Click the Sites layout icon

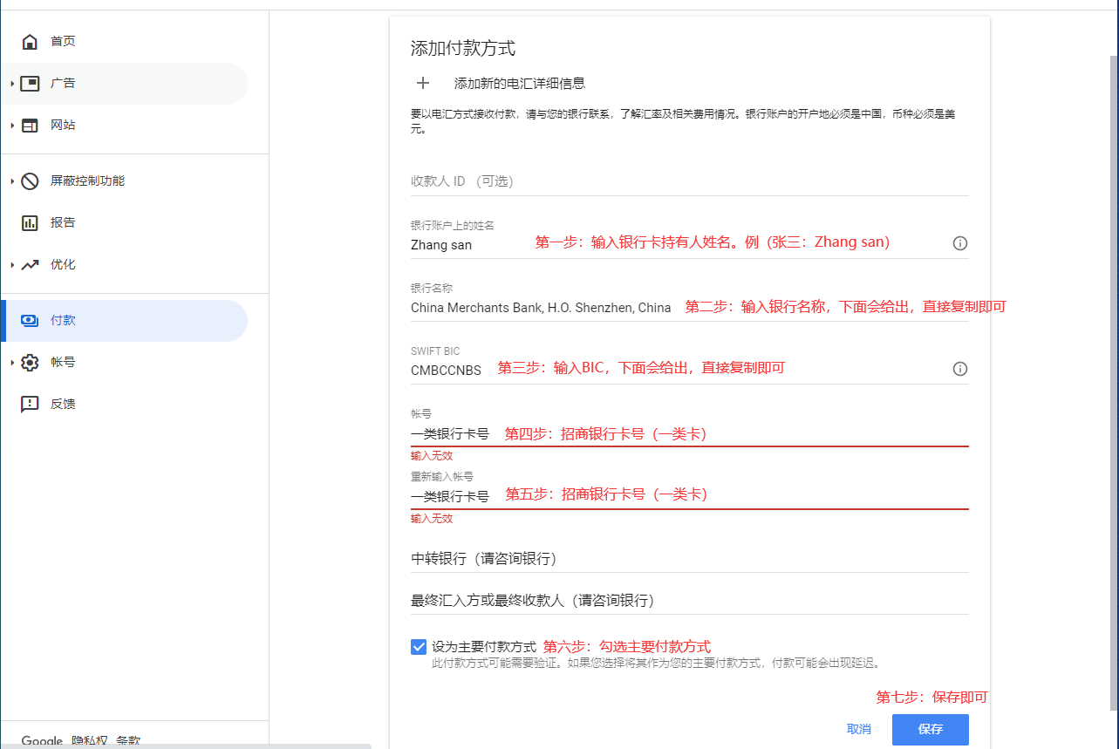tap(30, 126)
